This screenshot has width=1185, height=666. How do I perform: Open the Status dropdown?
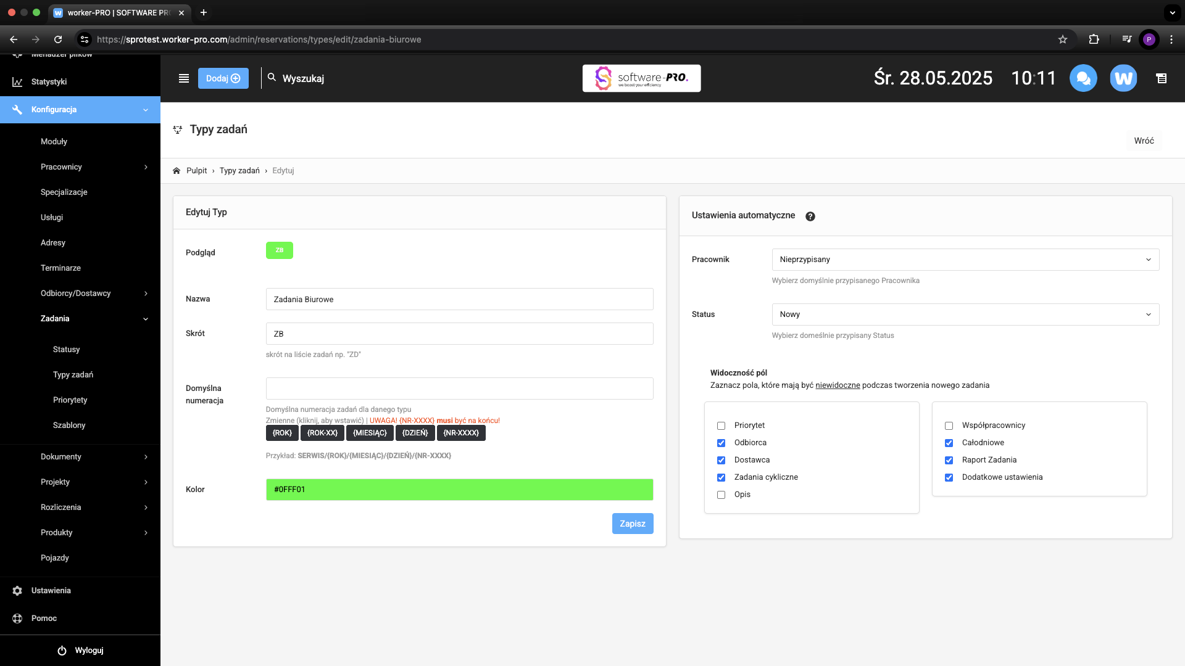click(x=965, y=314)
